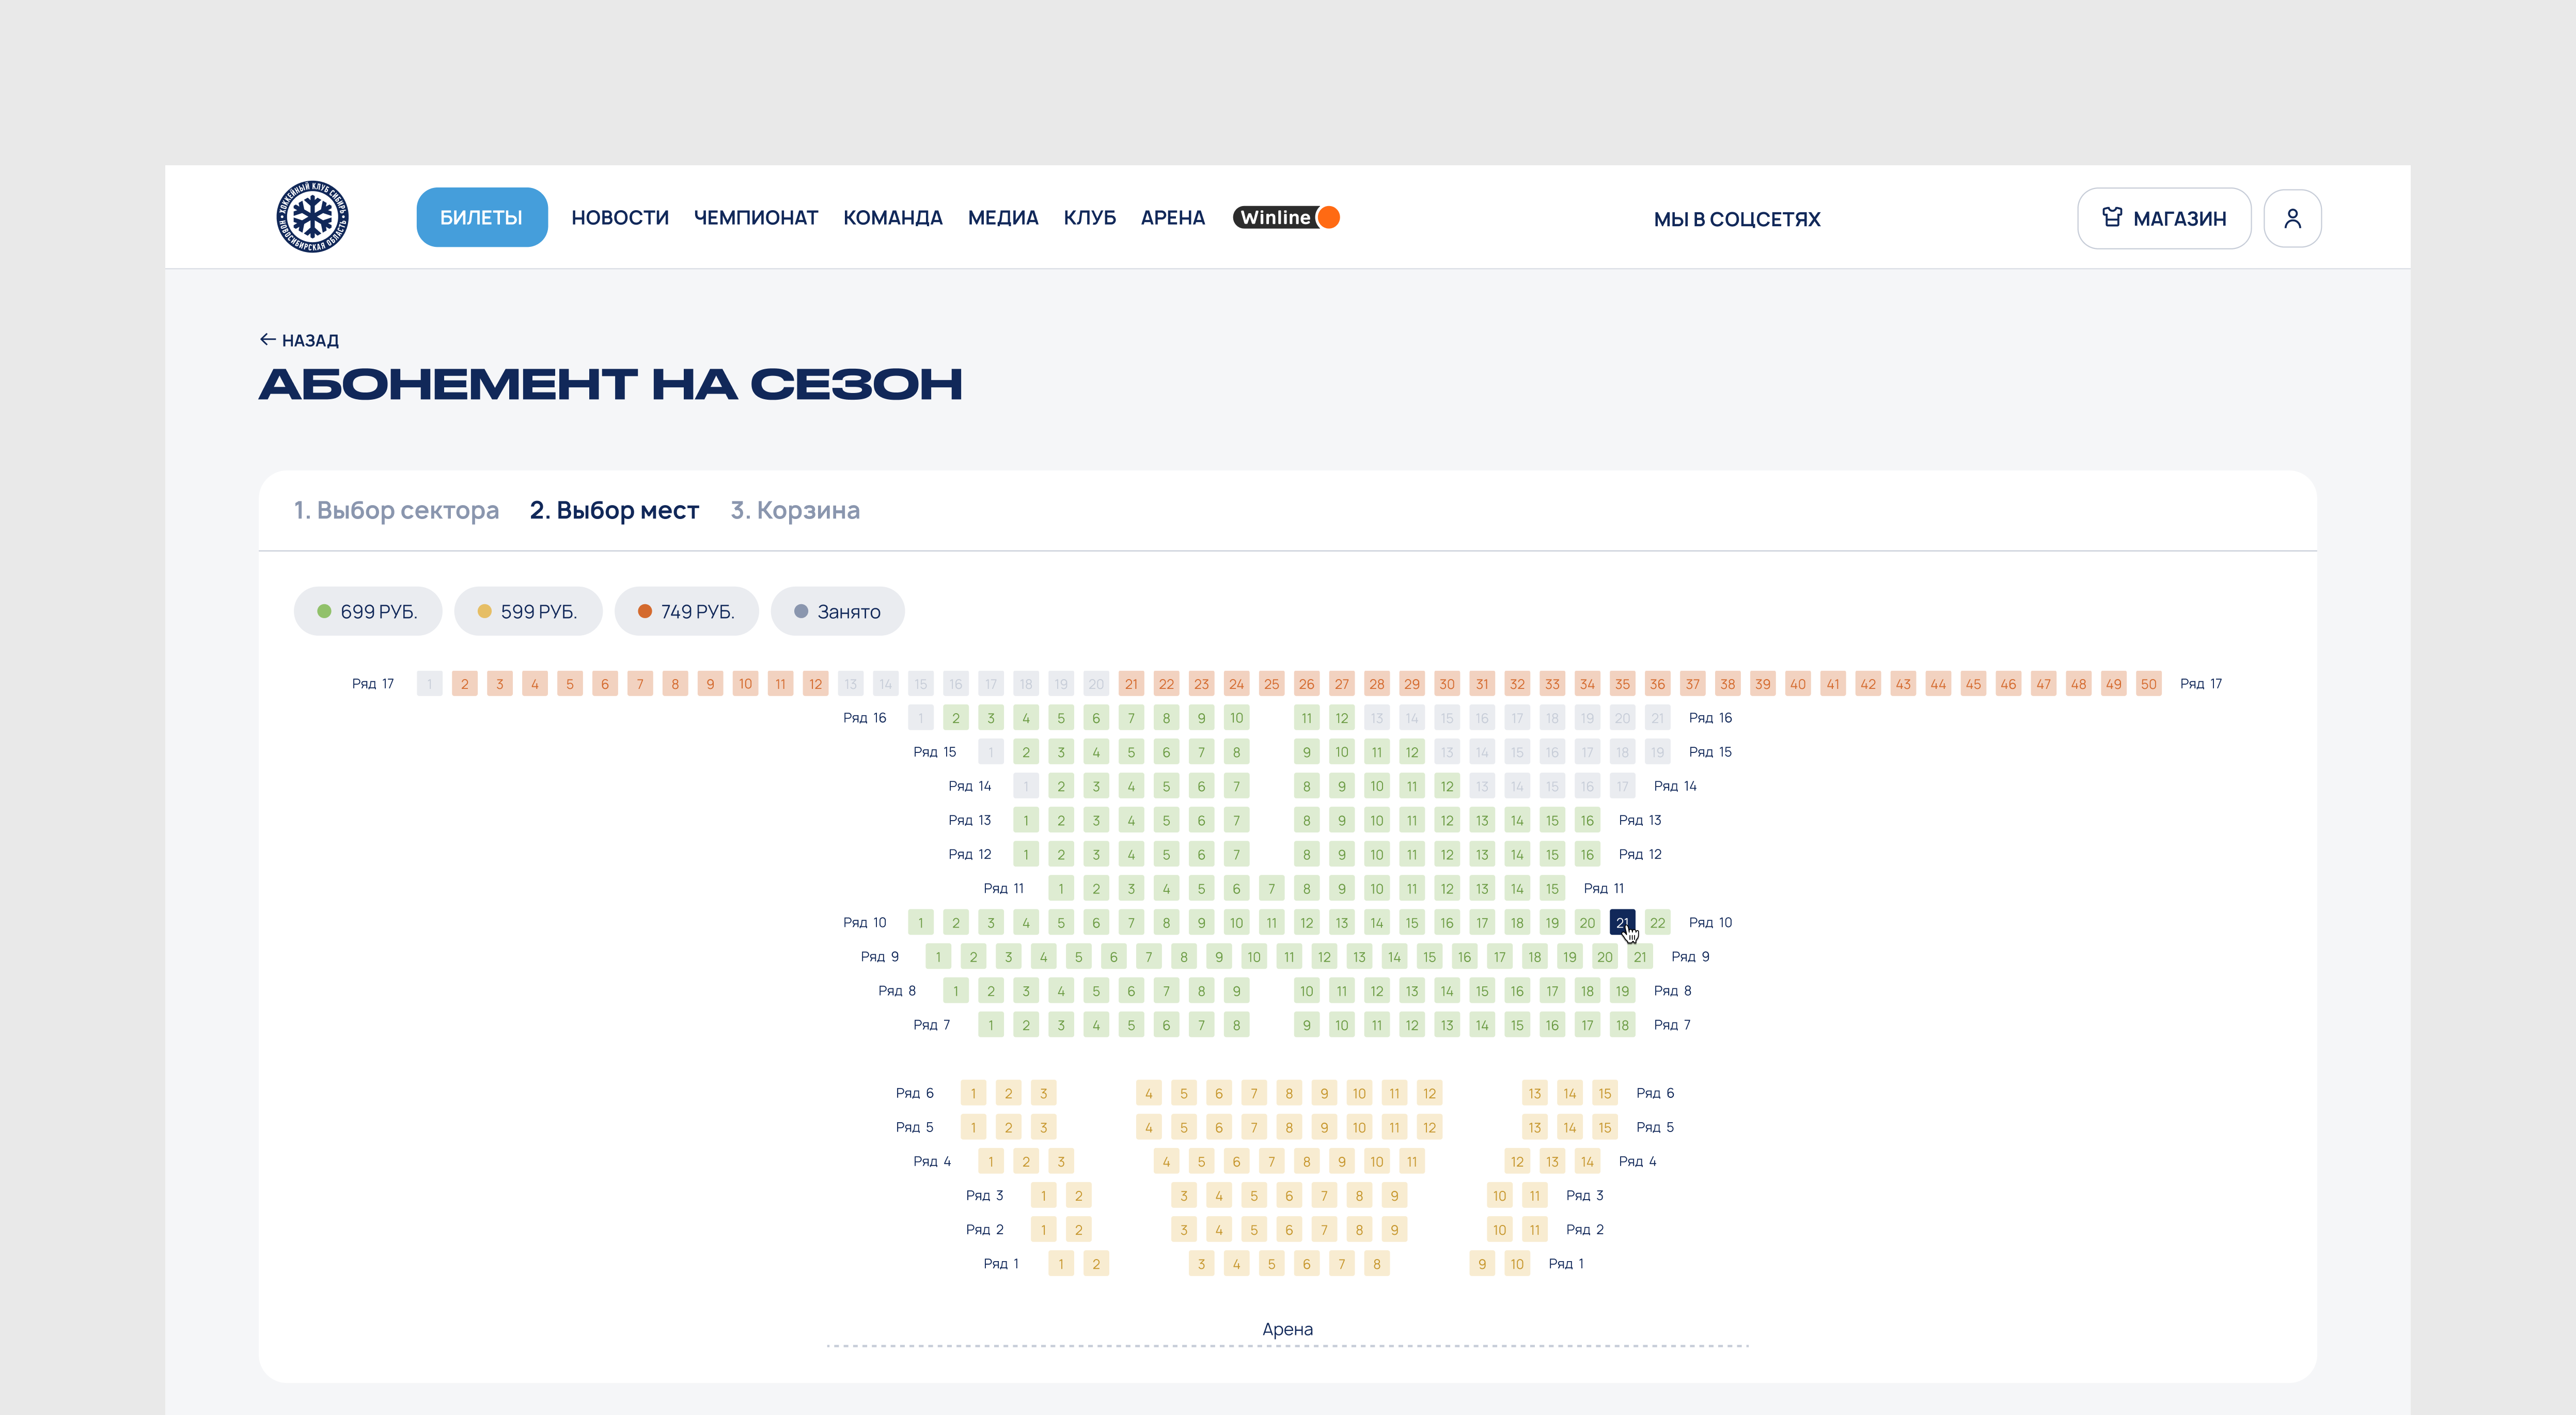Select seat 50 in Ряд 17

[2148, 684]
